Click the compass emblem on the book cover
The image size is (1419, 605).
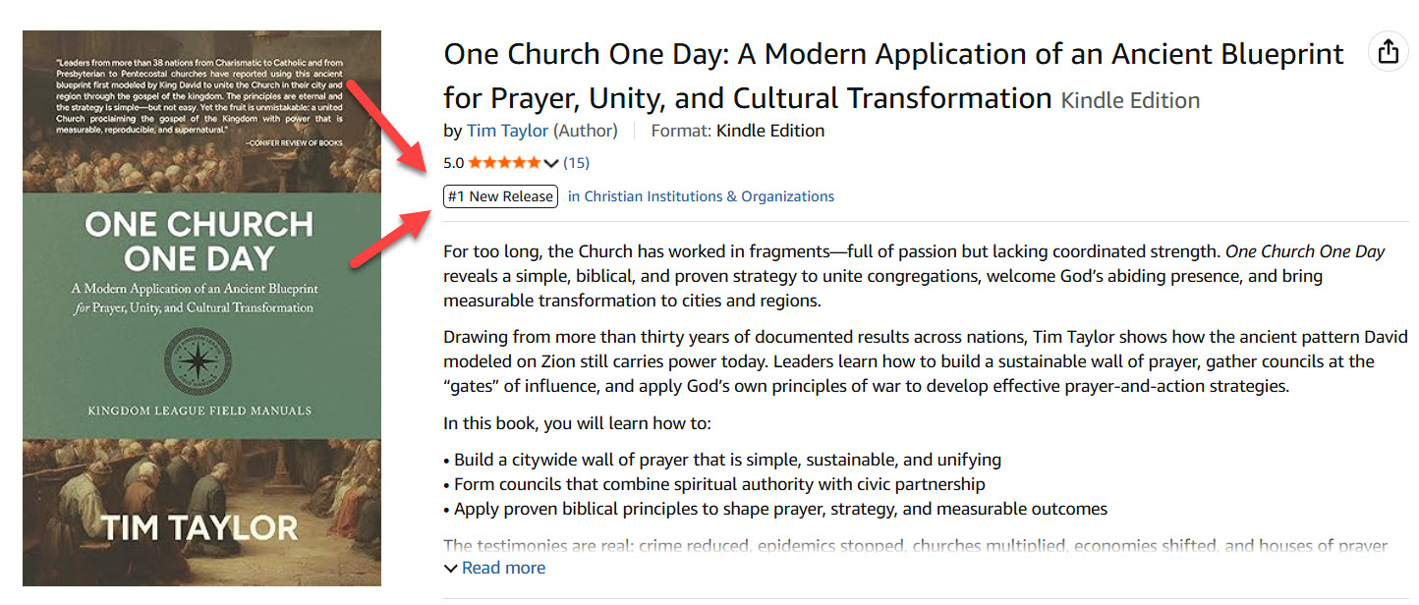tap(199, 360)
